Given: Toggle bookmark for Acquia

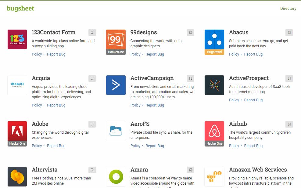Looking at the screenshot, I should [x=92, y=78].
